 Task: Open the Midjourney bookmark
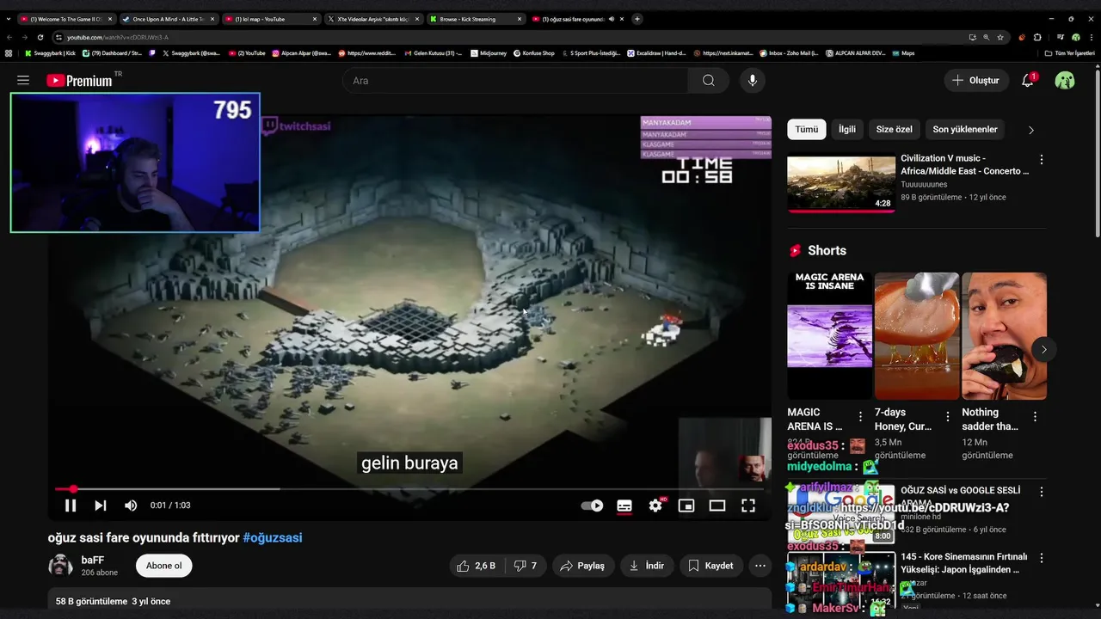coord(488,53)
